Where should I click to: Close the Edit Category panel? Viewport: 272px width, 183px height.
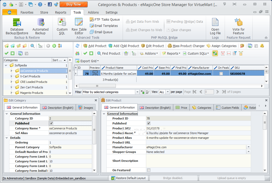click(x=96, y=100)
